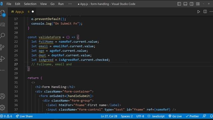The image size is (213, 120).
Task: Open the N2 extension view icon
Action: pos(2,24)
